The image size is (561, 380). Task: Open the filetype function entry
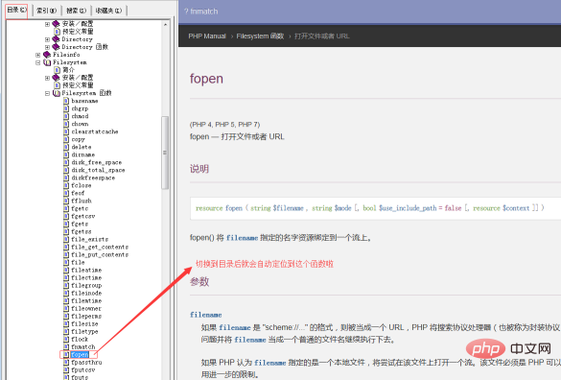(84, 332)
